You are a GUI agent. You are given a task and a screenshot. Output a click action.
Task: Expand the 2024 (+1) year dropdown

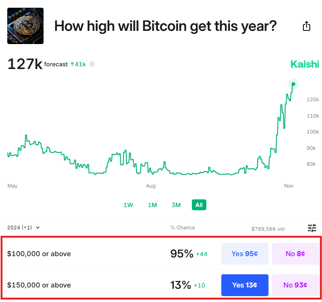(x=24, y=228)
